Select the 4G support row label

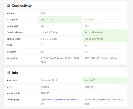point(12,19)
